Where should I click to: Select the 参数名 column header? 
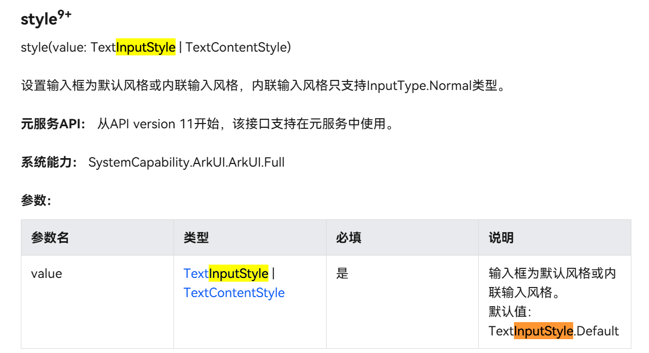click(50, 237)
